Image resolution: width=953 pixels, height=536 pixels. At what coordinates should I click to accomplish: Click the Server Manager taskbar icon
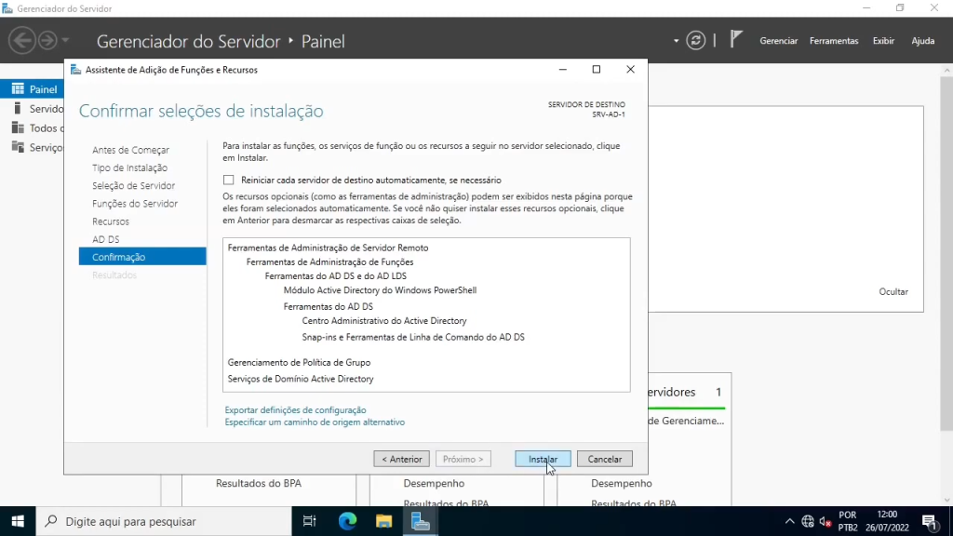[x=420, y=521]
